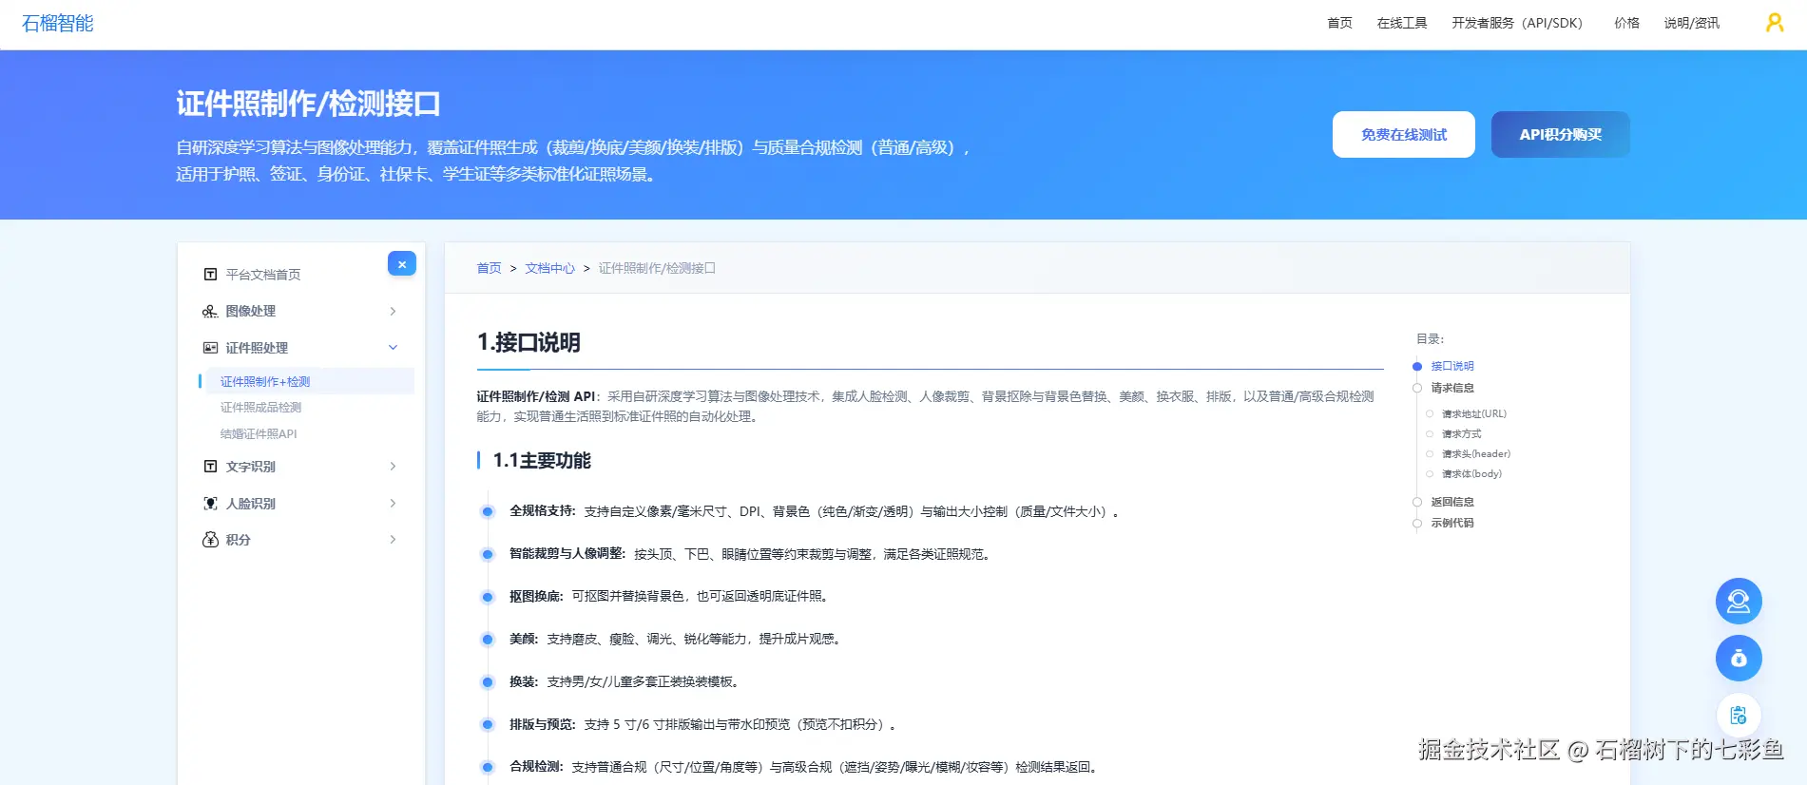
Task: Click the 图像处理 sidebar icon
Action: click(210, 312)
